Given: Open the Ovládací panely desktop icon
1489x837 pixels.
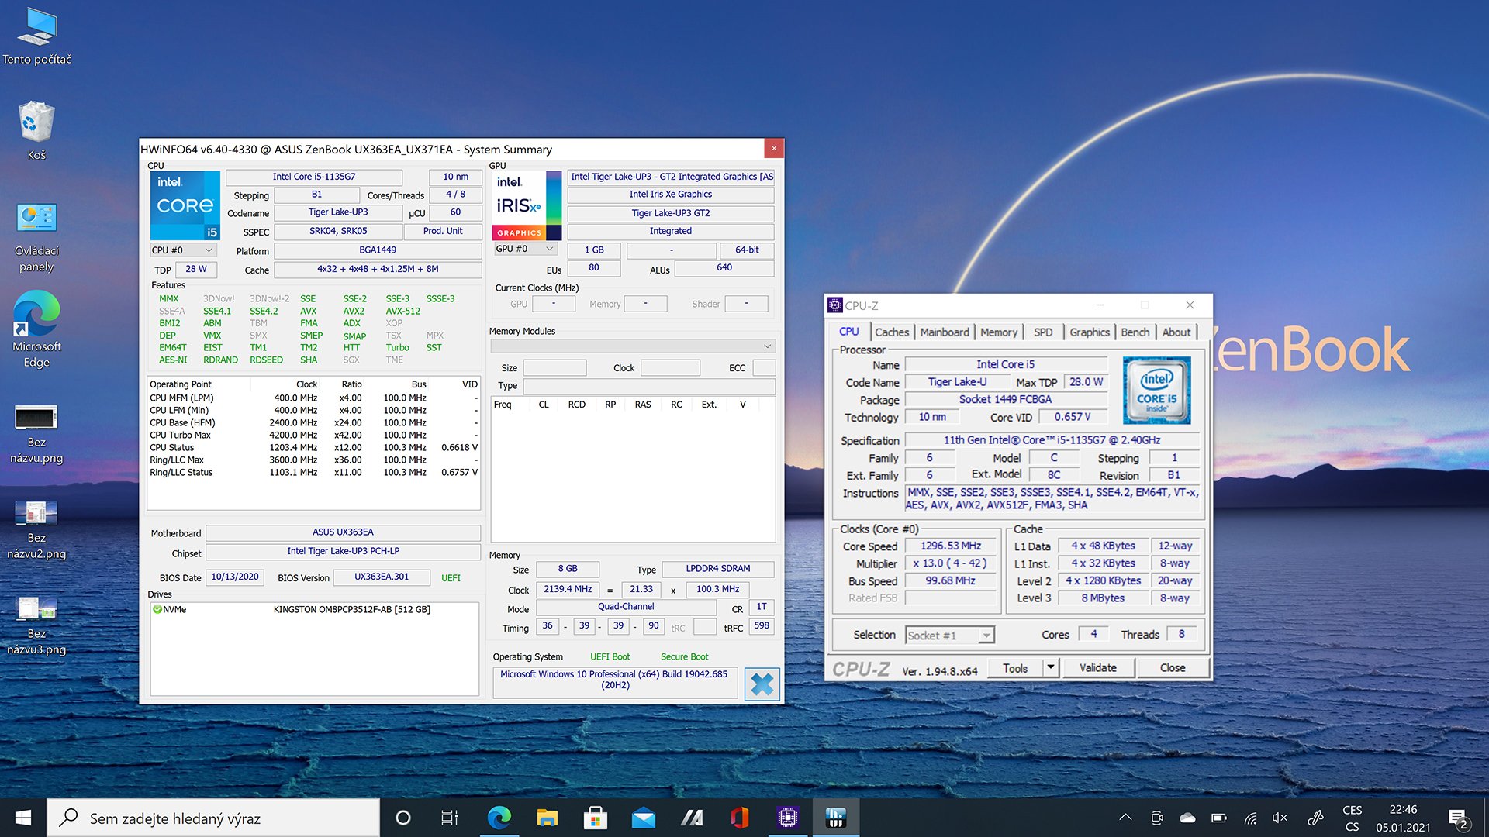Looking at the screenshot, I should coord(36,238).
